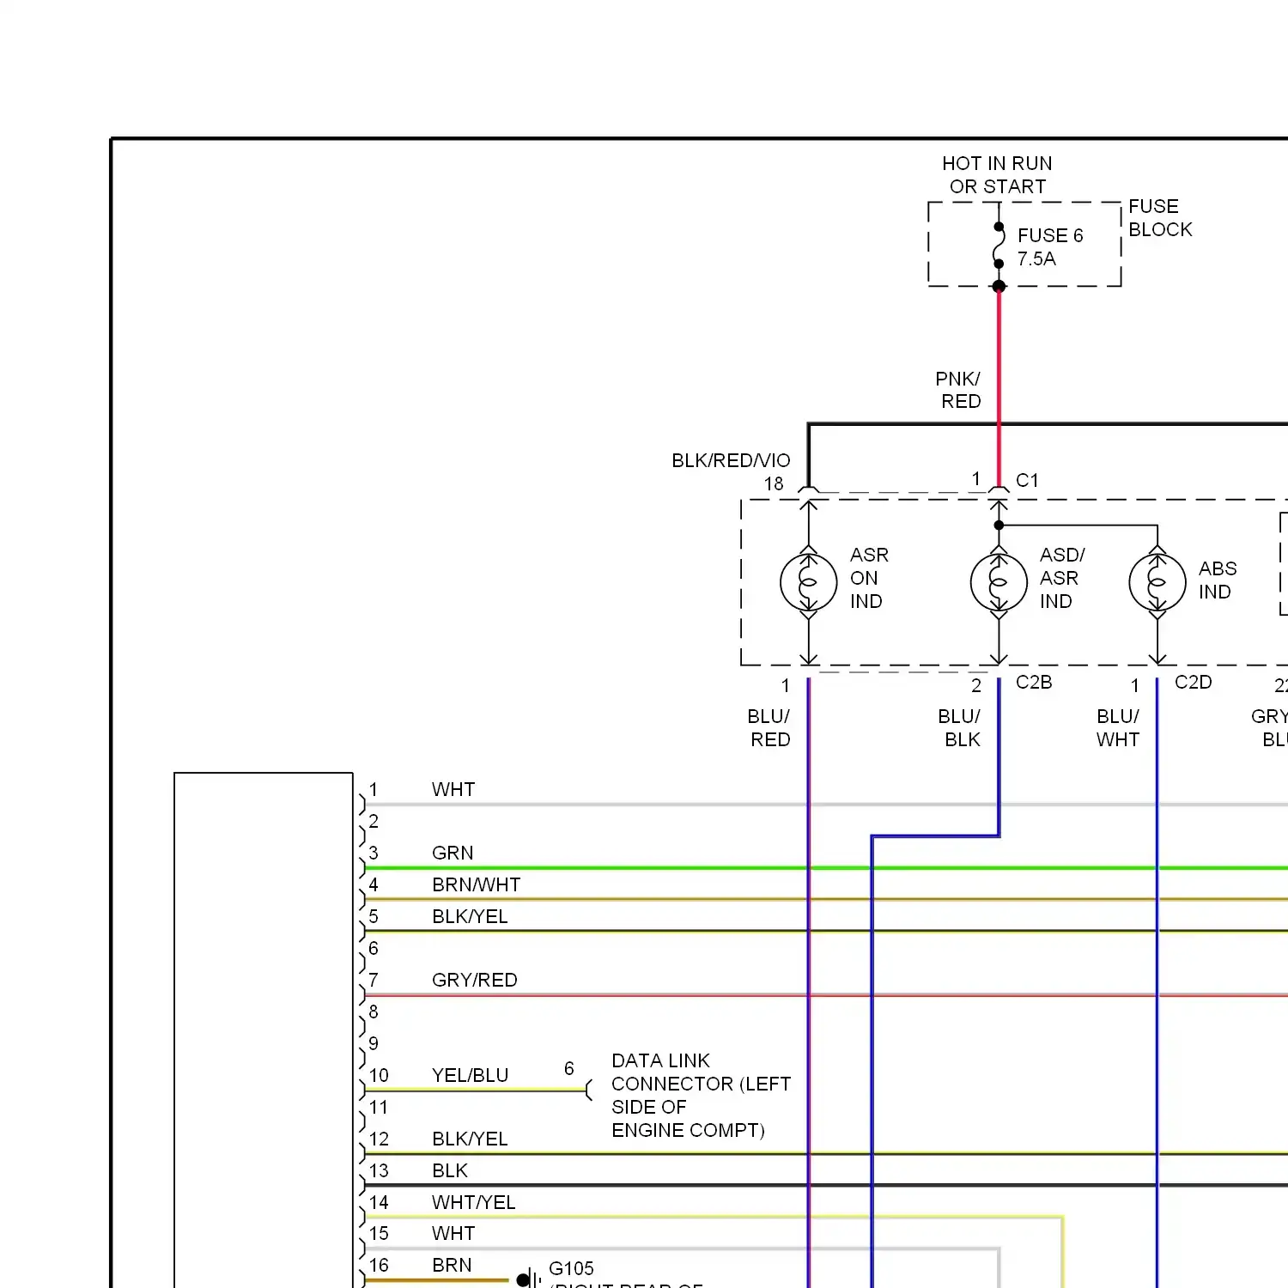Image resolution: width=1288 pixels, height=1288 pixels.
Task: Select the 'BLU/WHT' wire label
Action: [1118, 728]
